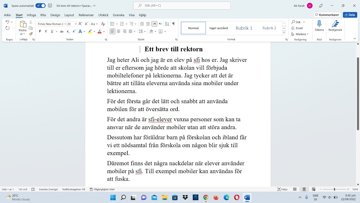The height and width of the screenshot is (203, 360).
Task: Expand the styles gallery
Action: 284,33
